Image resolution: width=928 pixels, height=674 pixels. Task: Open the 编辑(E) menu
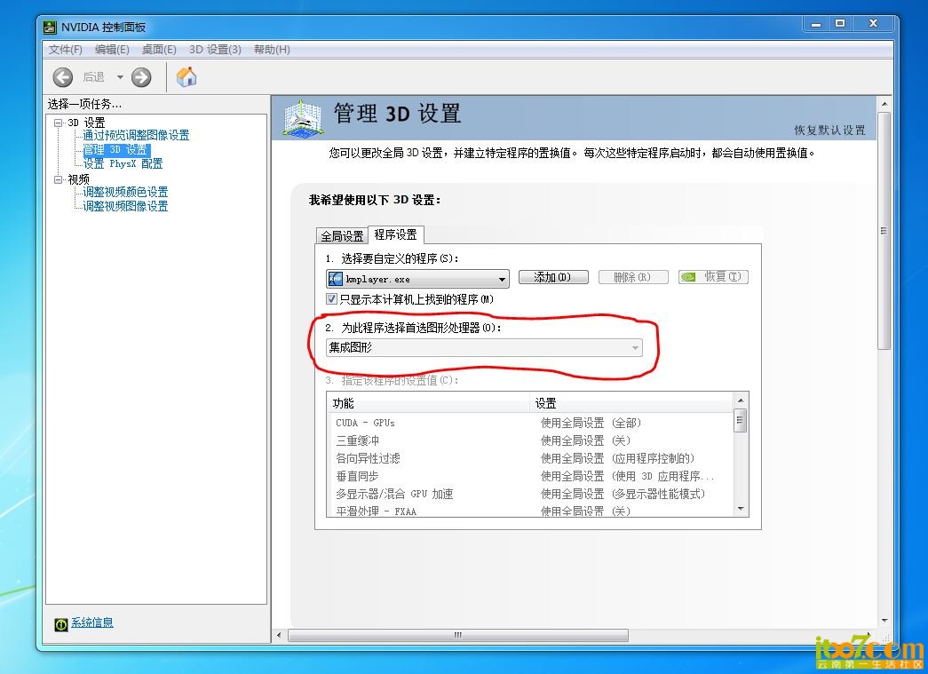[112, 50]
